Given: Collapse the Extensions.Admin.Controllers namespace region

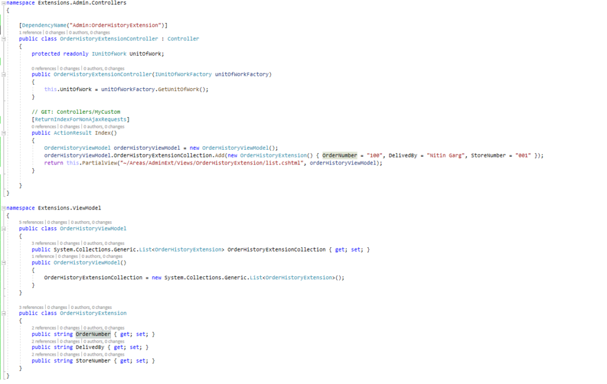Looking at the screenshot, I should (x=4, y=2).
